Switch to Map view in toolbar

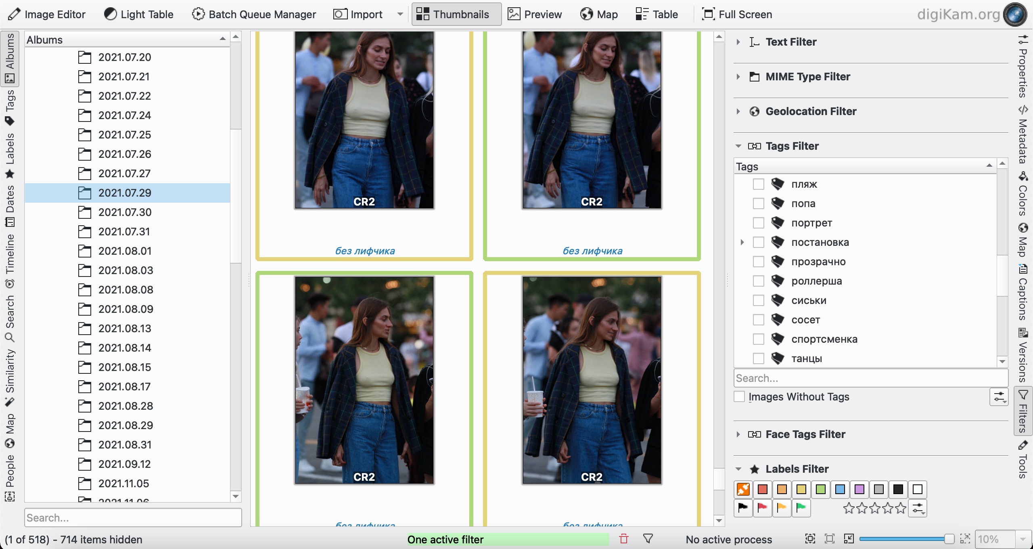point(599,15)
